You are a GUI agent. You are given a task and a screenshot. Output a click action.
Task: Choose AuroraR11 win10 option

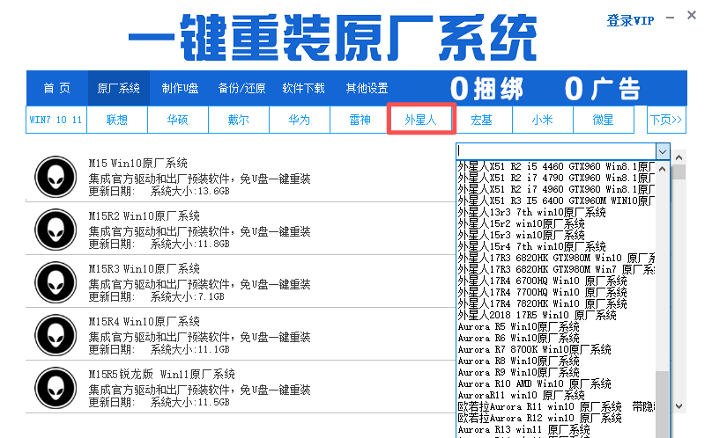556,395
